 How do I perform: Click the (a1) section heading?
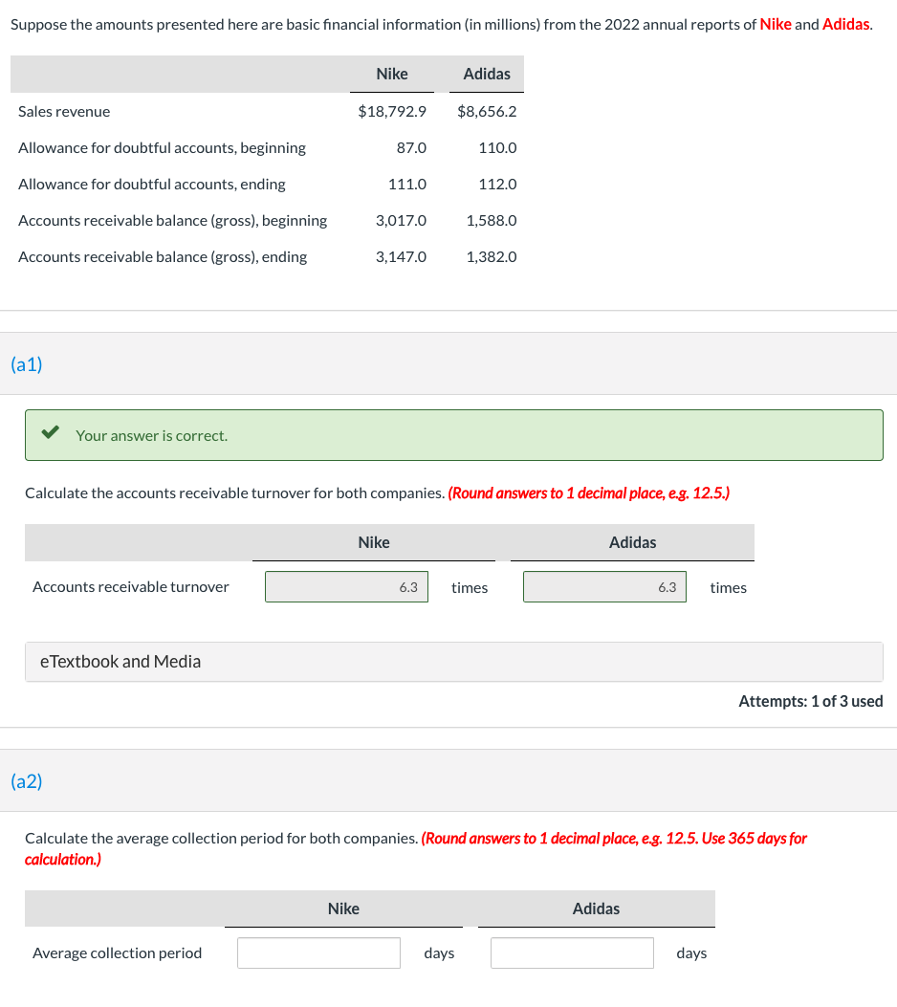[x=27, y=364]
